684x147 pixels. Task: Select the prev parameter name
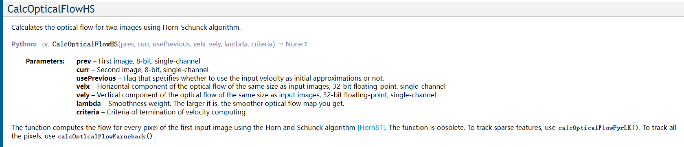(83, 61)
